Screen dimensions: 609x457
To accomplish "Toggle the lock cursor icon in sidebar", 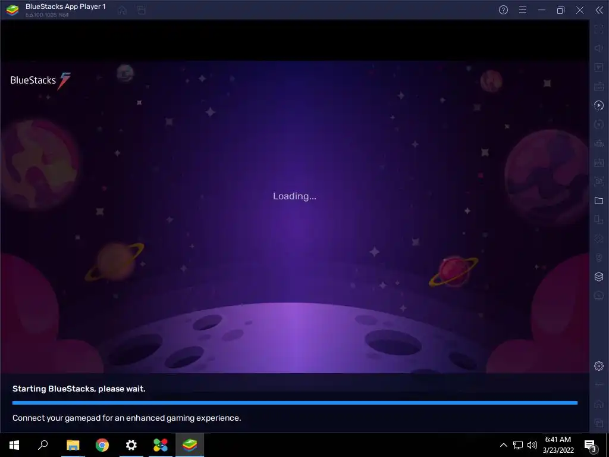I will 599,67.
